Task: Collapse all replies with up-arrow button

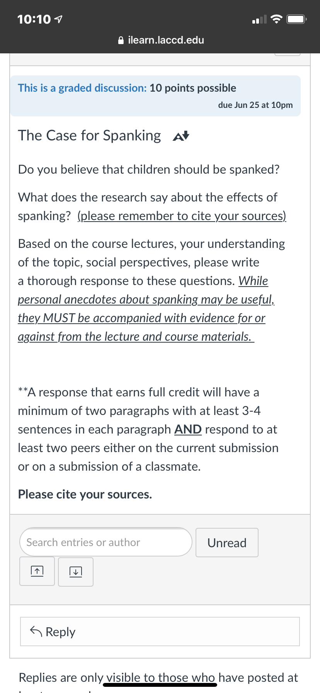Action: [37, 572]
